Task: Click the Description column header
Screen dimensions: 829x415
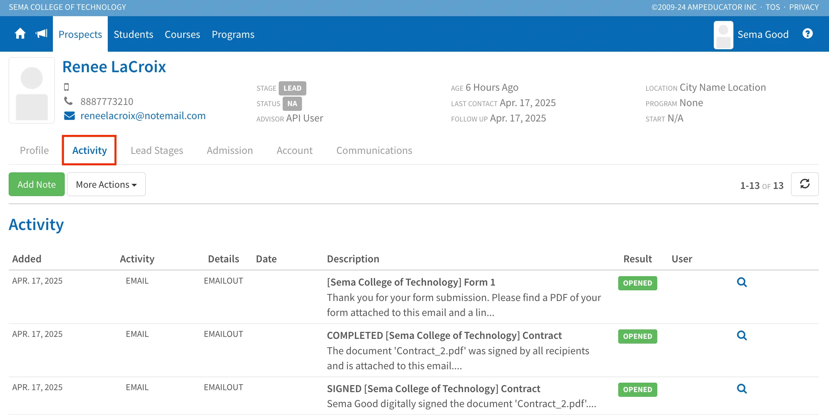Action: (353, 259)
